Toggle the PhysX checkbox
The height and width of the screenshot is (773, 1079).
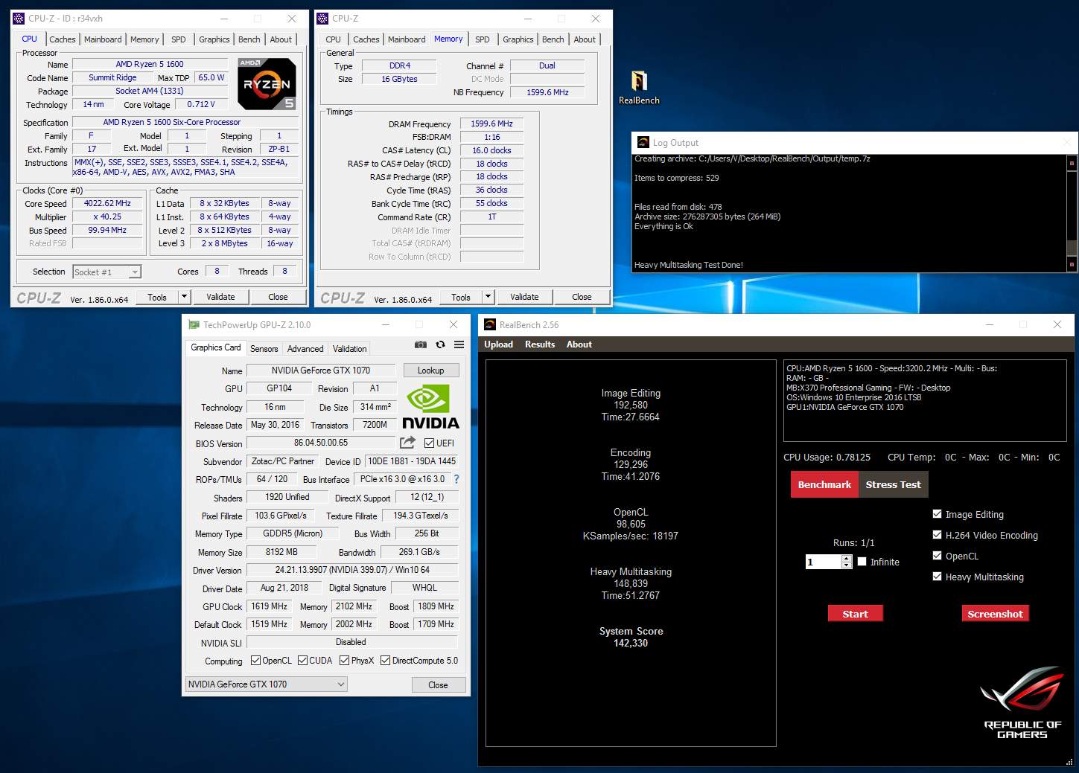(x=345, y=661)
